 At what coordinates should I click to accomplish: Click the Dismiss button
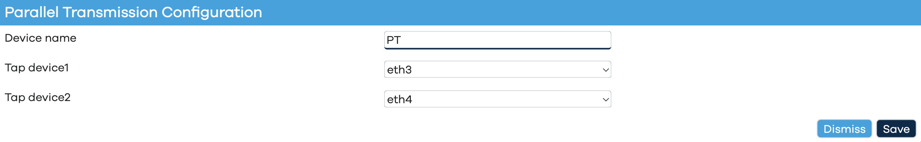coord(844,129)
